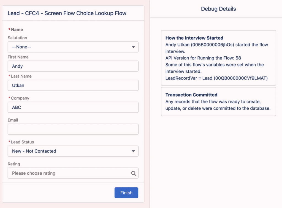The height and width of the screenshot is (208, 282).
Task: Click the Salutation dropdown arrow
Action: (133, 47)
